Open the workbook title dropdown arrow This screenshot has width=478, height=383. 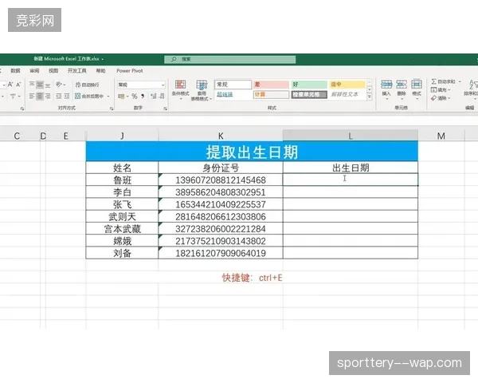pyautogui.click(x=103, y=59)
